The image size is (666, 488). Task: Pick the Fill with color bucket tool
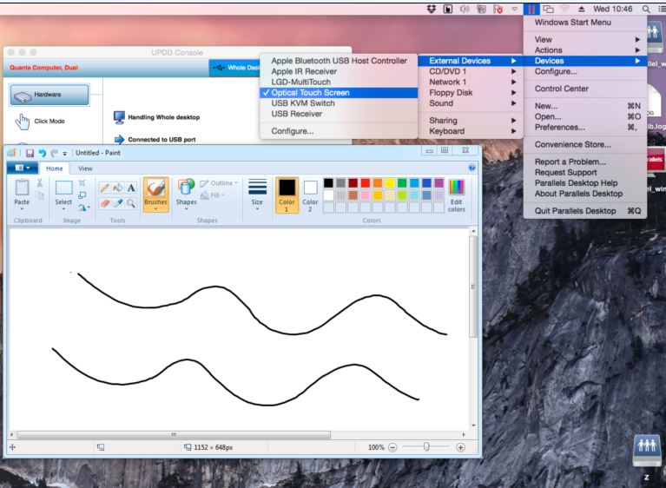click(x=118, y=188)
